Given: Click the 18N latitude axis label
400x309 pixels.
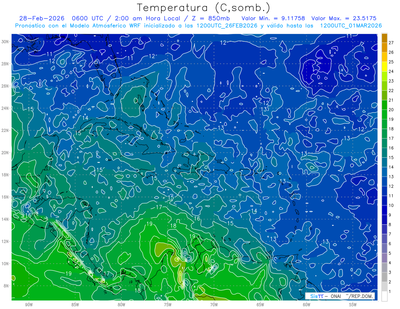Looking at the screenshot, I should click(6, 175).
